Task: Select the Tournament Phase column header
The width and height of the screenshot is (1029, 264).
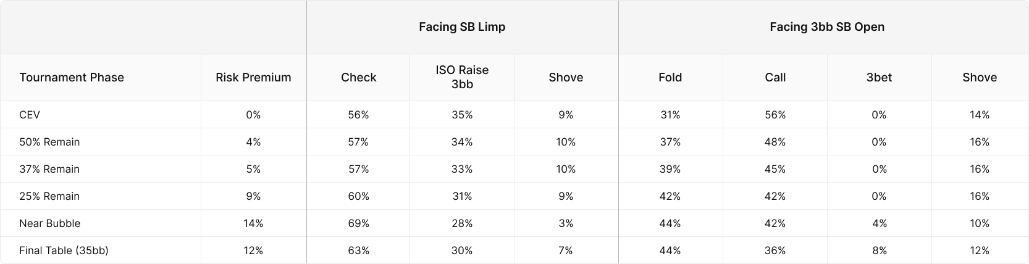Action: [72, 77]
